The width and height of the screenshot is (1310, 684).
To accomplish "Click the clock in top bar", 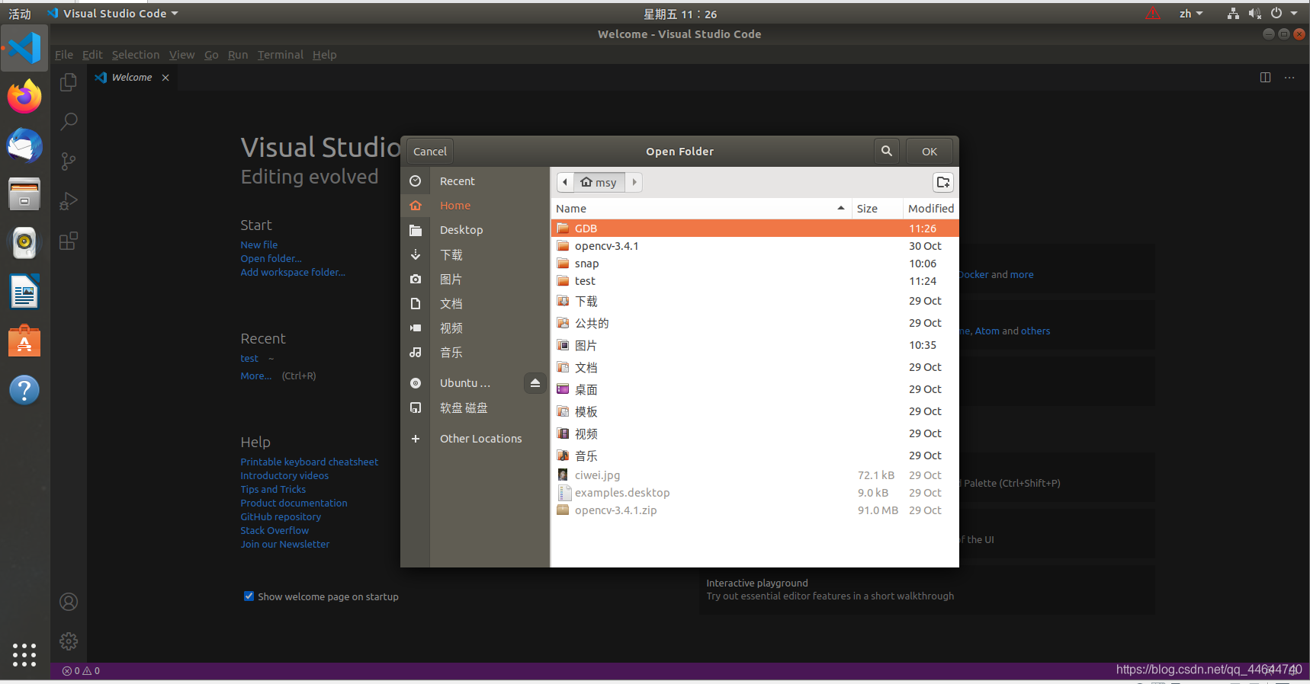I will tap(679, 14).
